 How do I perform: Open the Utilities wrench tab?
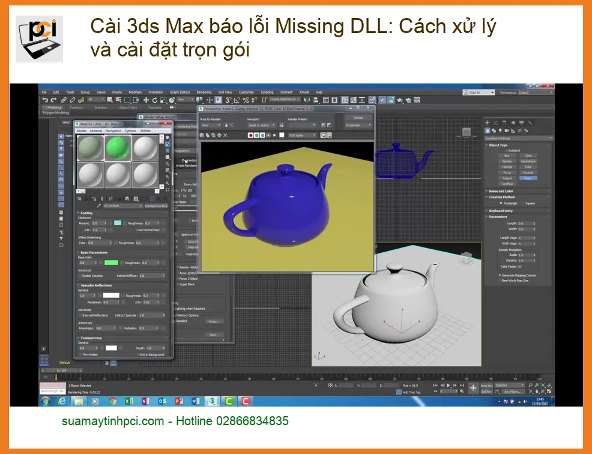(x=530, y=123)
